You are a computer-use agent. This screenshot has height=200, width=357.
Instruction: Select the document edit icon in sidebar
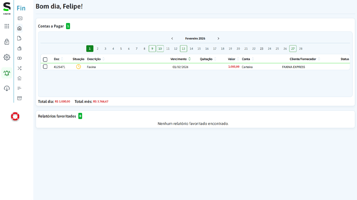[19, 38]
